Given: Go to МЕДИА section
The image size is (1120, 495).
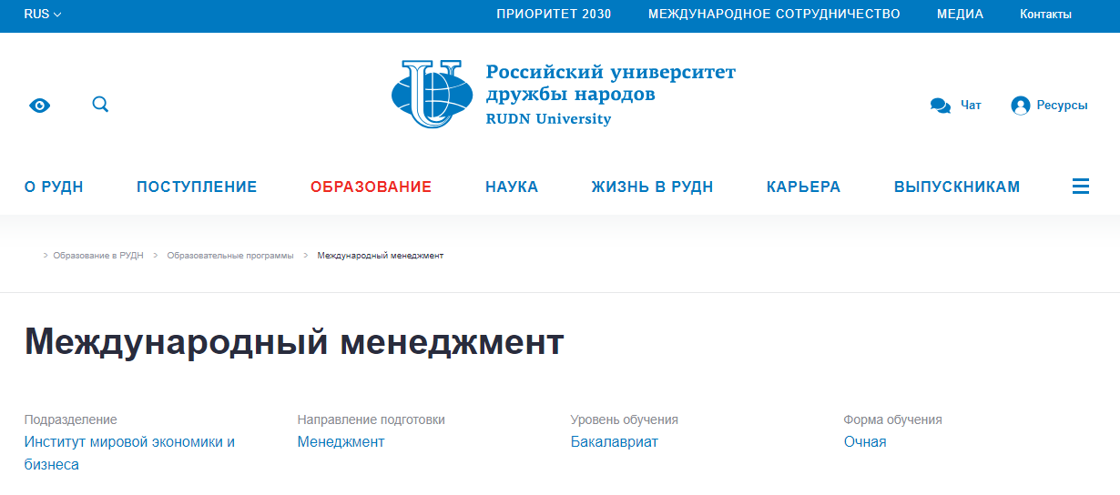Looking at the screenshot, I should (x=960, y=15).
